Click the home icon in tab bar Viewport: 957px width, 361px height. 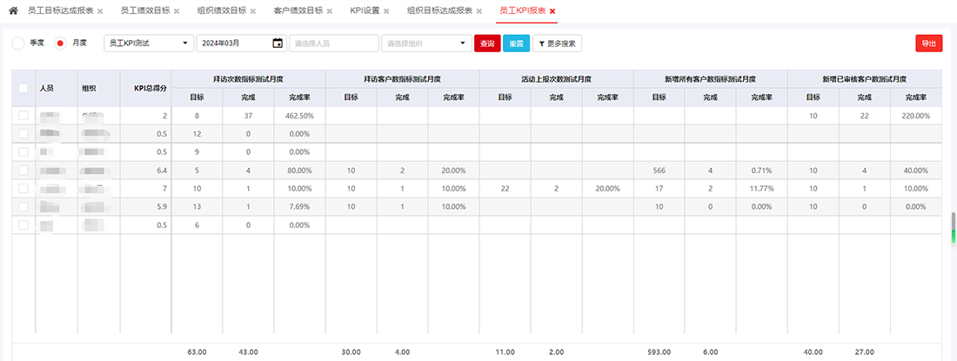[x=13, y=10]
